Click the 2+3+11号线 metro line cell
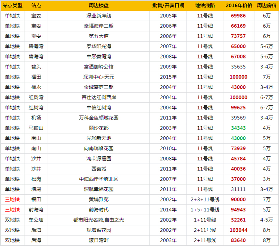The image size is (279, 246). pyautogui.click(x=205, y=199)
